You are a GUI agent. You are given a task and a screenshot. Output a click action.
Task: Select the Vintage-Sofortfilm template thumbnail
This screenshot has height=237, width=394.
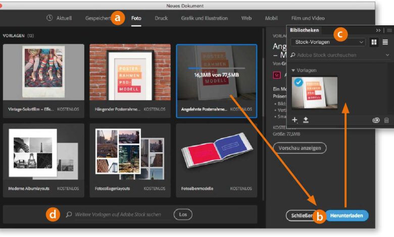click(43, 72)
